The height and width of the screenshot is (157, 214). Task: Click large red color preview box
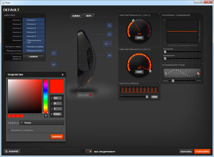[57, 86]
